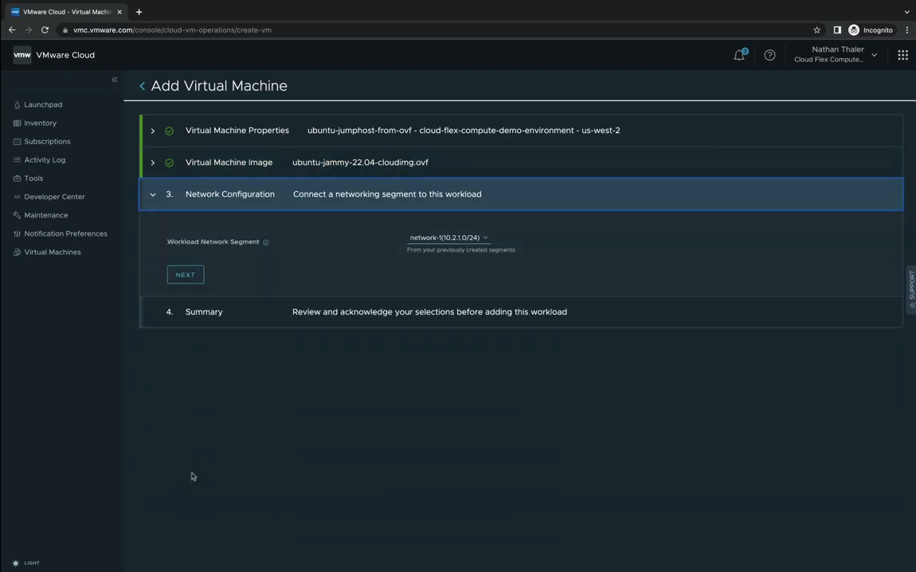Click the info icon beside Workload Network Segment
This screenshot has height=572, width=916.
pyautogui.click(x=266, y=242)
